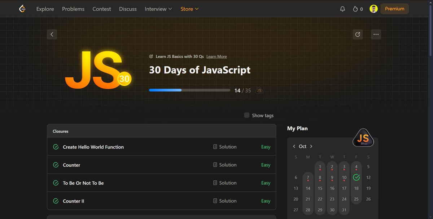Open Solution for Create Hello World Function
Screen dimensions: 433x219
[x=225, y=147]
